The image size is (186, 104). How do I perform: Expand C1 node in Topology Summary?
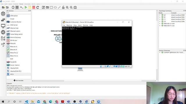point(160,19)
